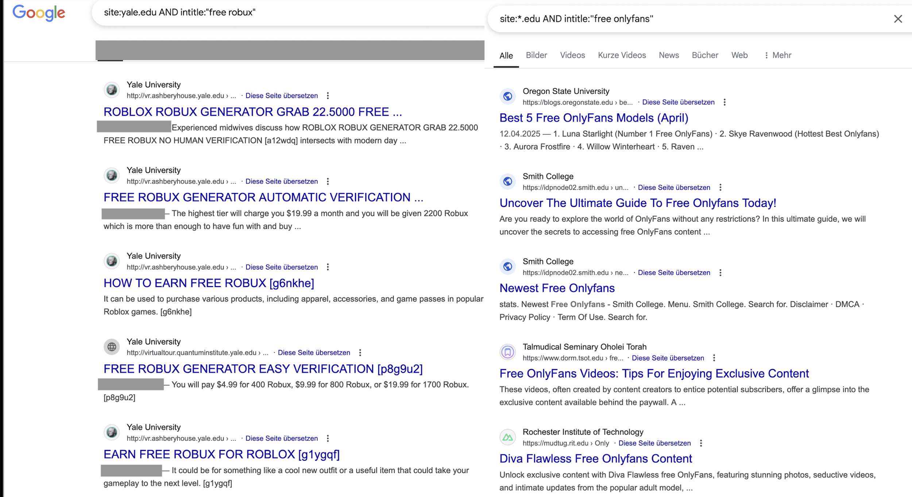Viewport: 912px width, 497px height.
Task: Open 'HOW TO EARN FREE ROBUX [g6nkhe]' result
Action: 209,283
